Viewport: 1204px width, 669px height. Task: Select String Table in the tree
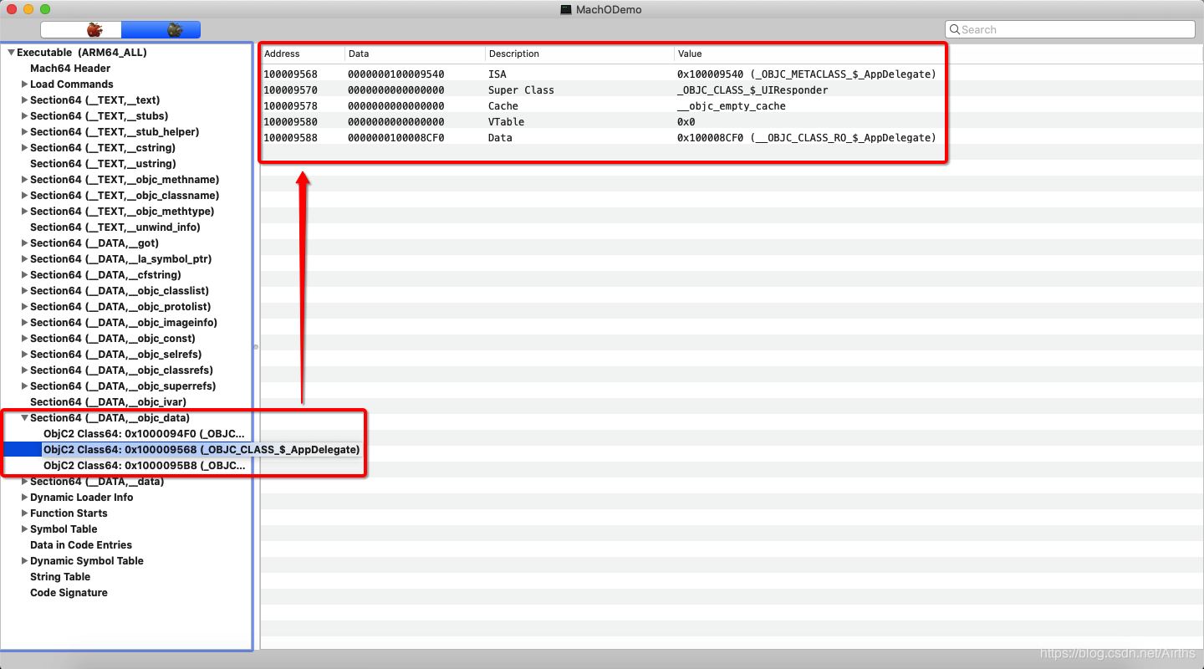click(x=60, y=577)
